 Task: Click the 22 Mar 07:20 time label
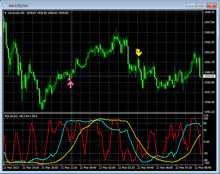point(184,167)
